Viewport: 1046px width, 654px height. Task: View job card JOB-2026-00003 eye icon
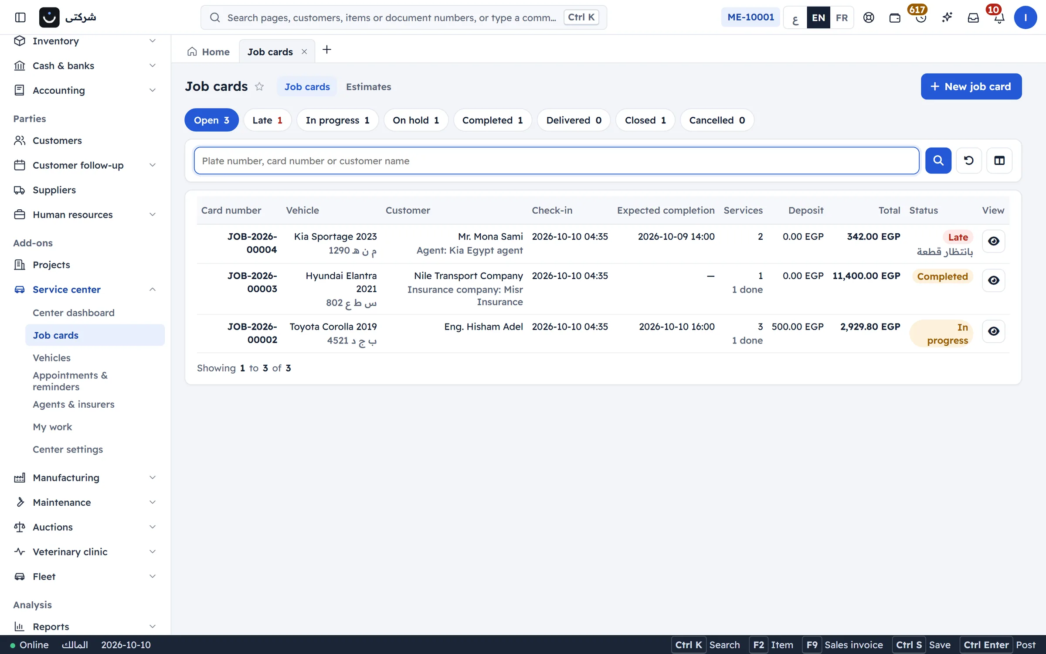[x=994, y=280]
